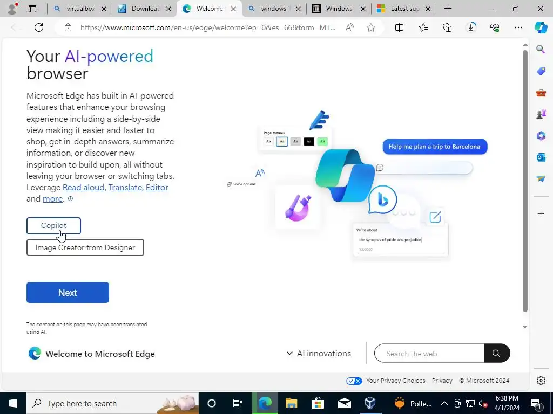The height and width of the screenshot is (414, 553).
Task: Open Browser essentials heart icon
Action: coord(495,27)
